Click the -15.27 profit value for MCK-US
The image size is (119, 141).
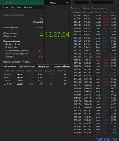click(x=30, y=74)
